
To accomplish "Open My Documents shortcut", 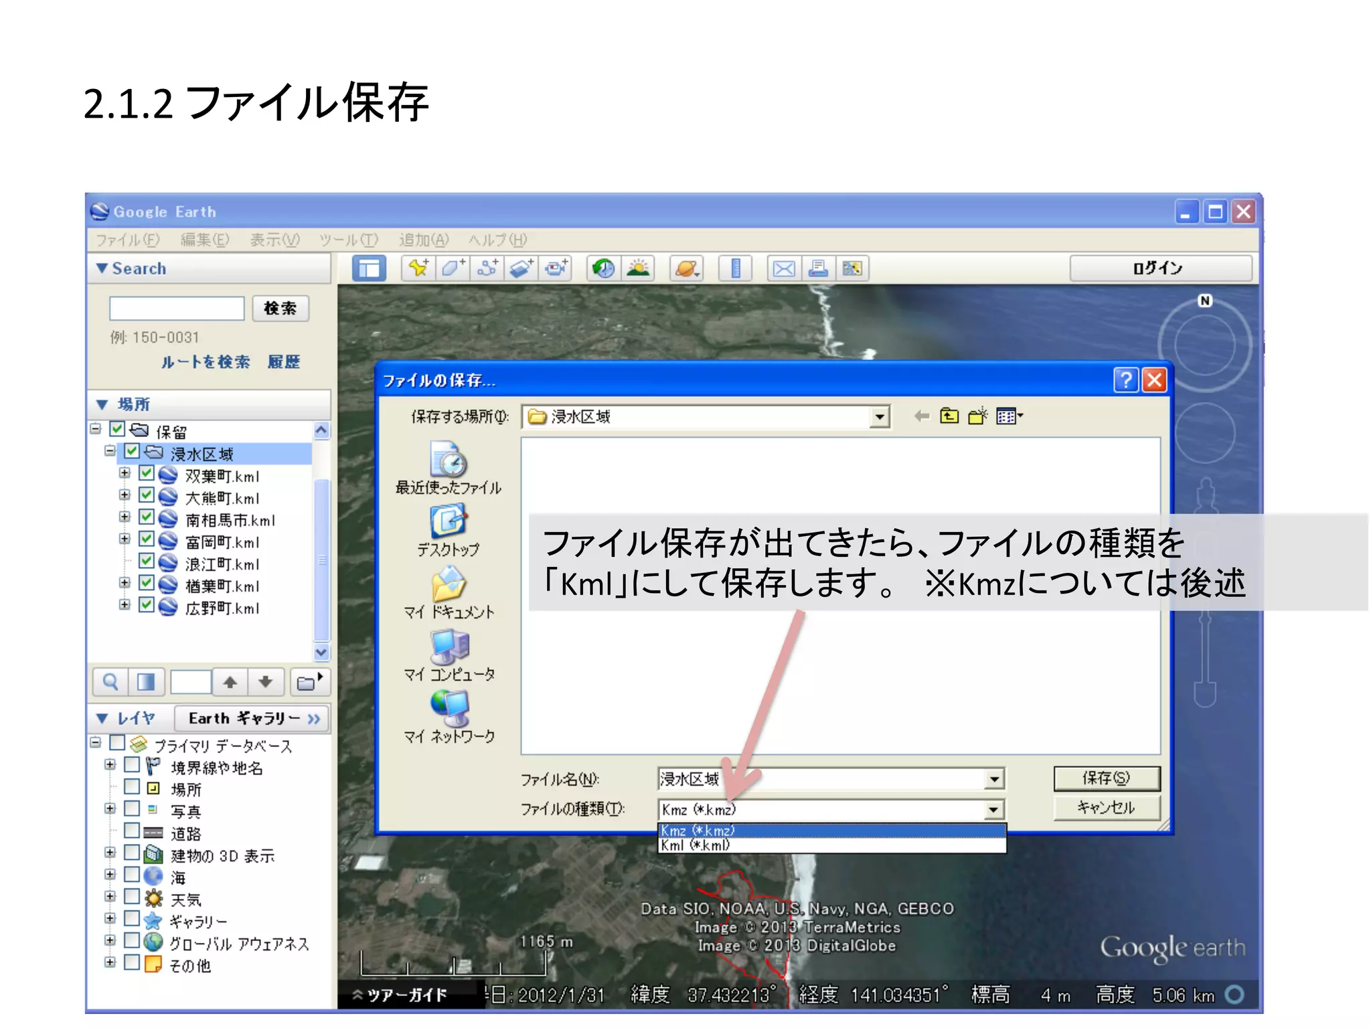I will coord(449,593).
